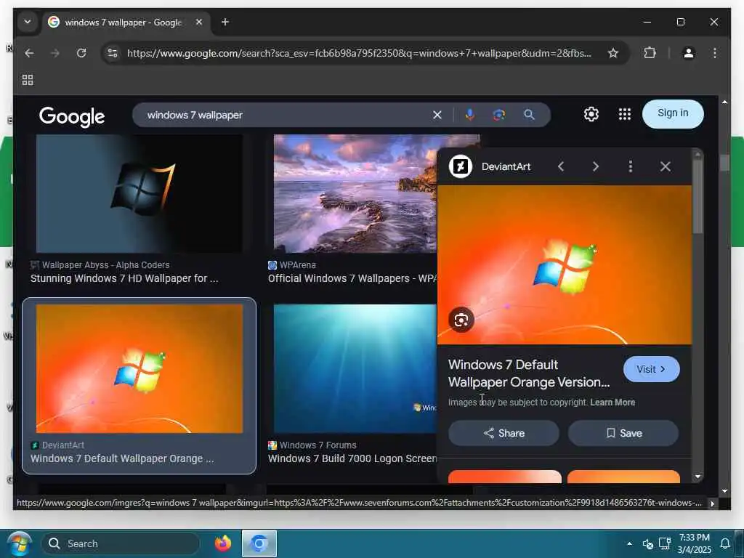
Task: Click the Windows 7 Forums source label
Action: tap(318, 445)
